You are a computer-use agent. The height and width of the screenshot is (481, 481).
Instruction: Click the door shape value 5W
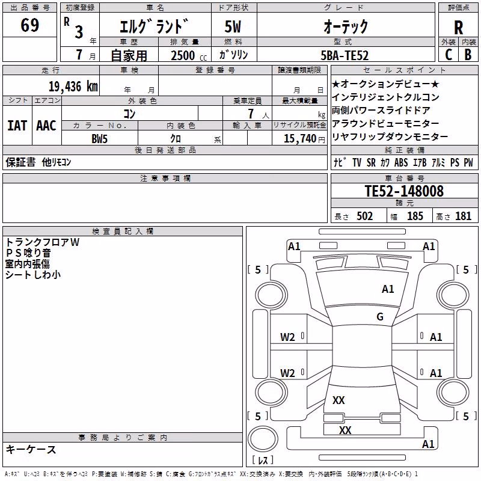233,26
